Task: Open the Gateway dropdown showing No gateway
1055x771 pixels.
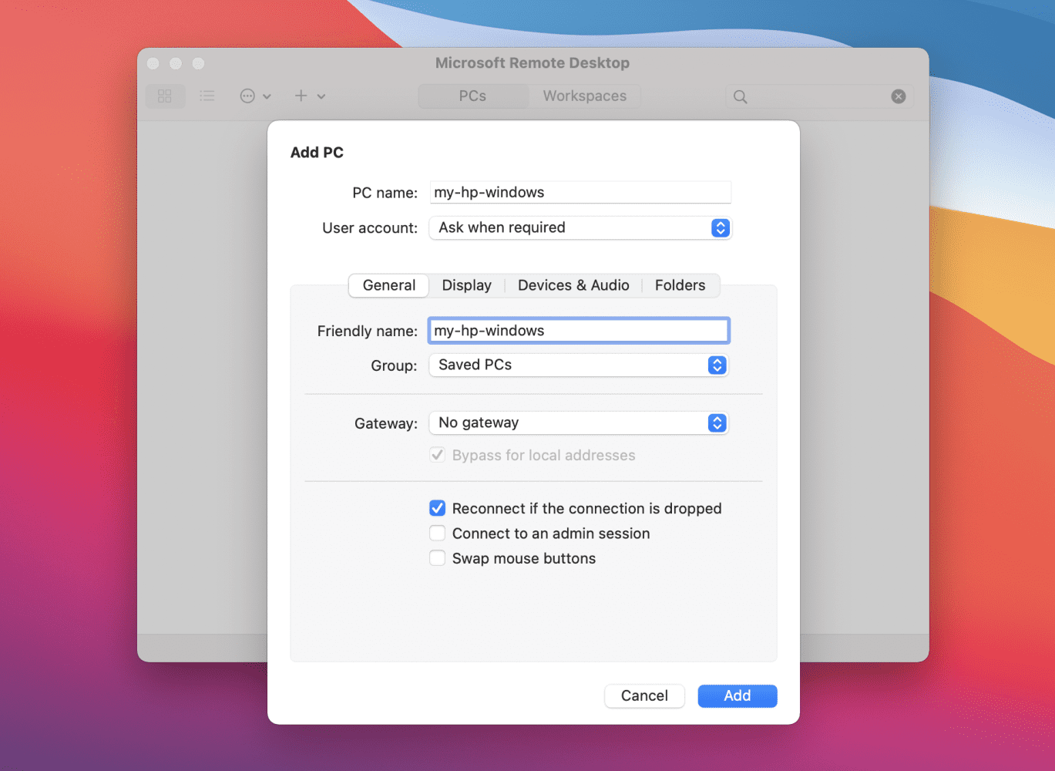Action: pos(579,423)
